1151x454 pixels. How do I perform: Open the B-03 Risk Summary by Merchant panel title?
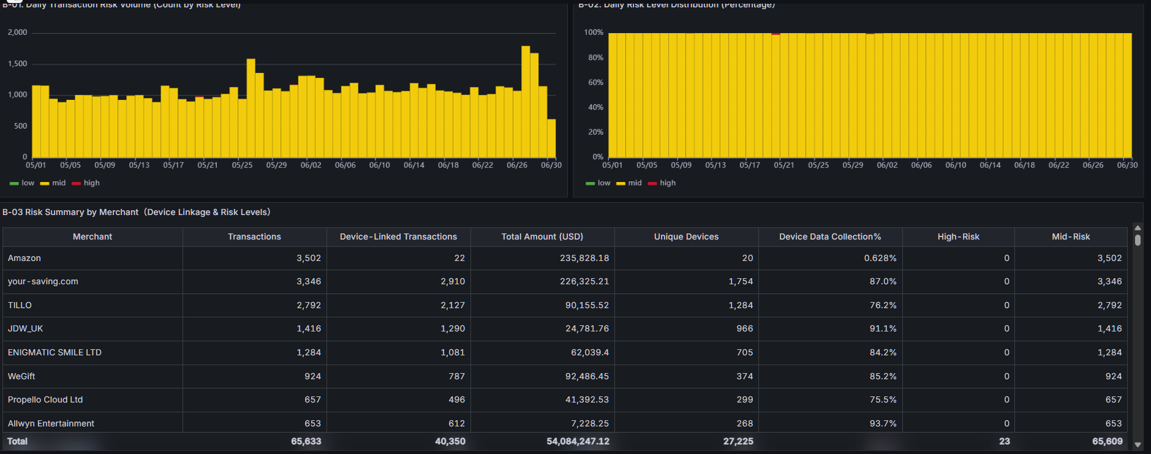(x=136, y=213)
